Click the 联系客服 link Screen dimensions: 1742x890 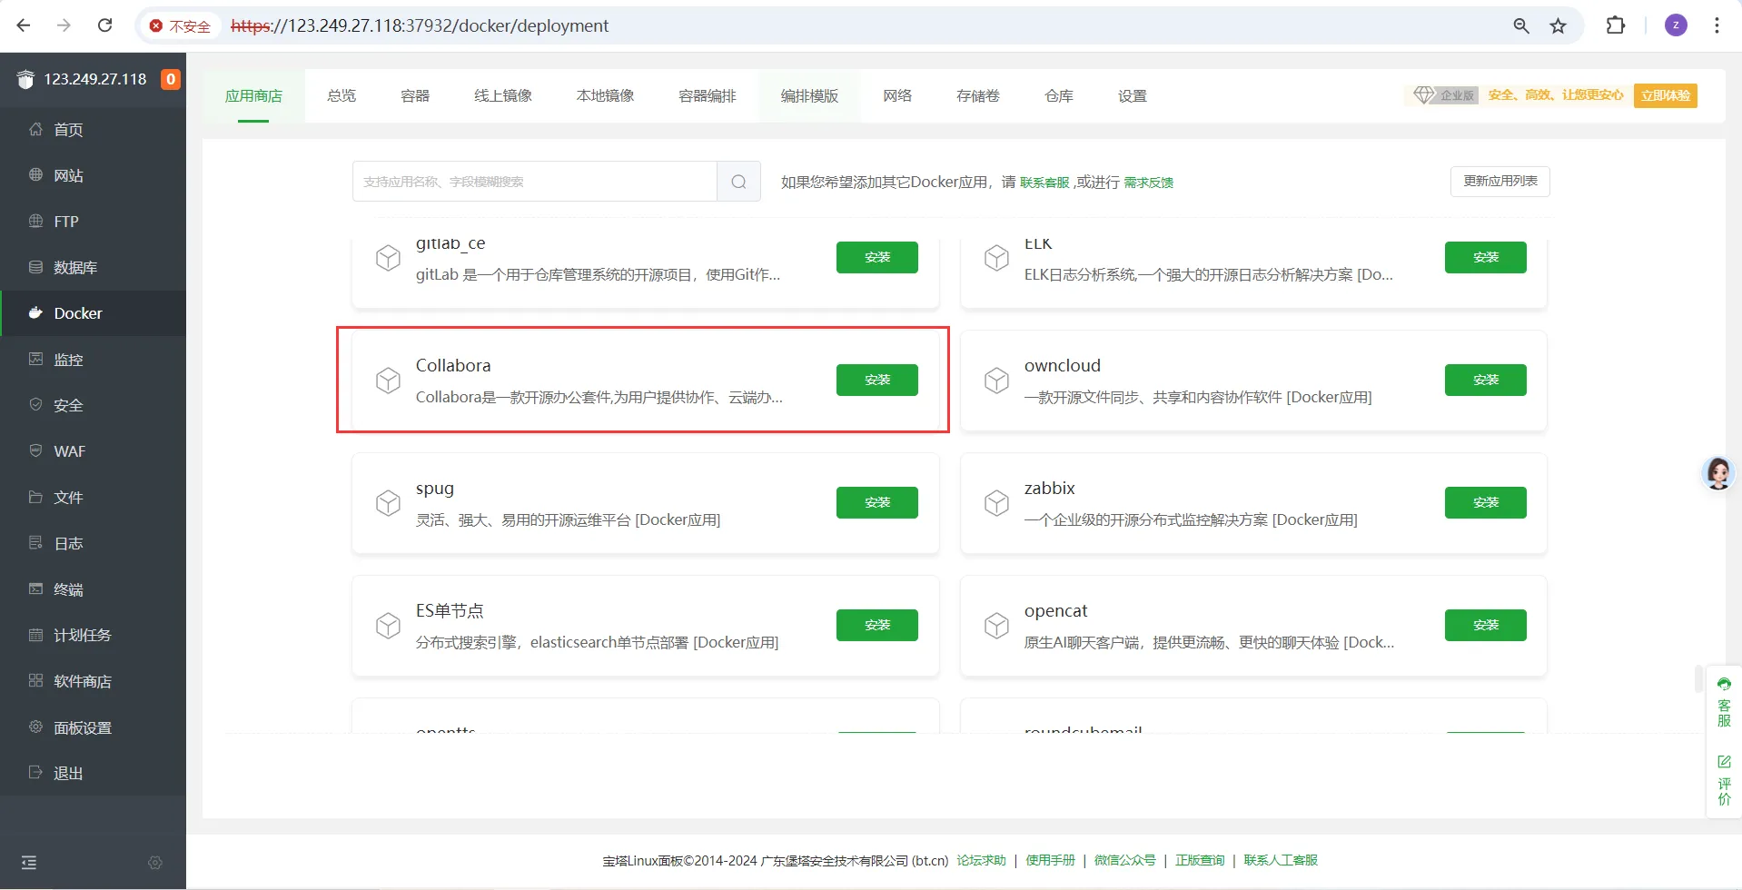[x=1044, y=183]
